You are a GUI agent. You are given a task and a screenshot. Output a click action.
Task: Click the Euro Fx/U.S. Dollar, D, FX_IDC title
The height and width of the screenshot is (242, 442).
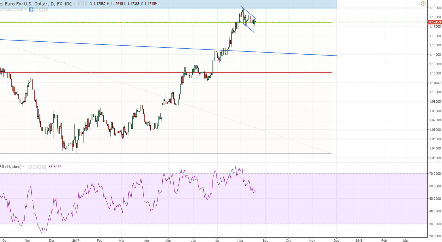(x=38, y=4)
